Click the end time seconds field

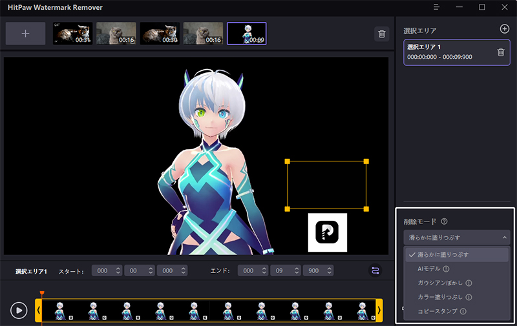[280, 271]
